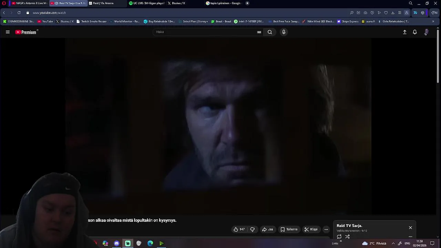This screenshot has width=441, height=248.
Task: Open the Opera main menu logo
Action: coord(4,3)
